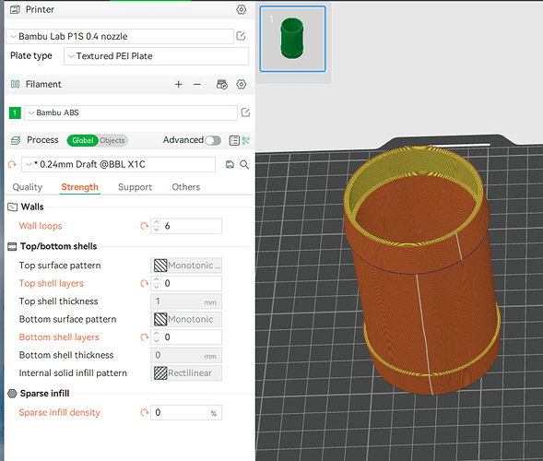543x461 pixels.
Task: Search process settings with the magnifier icon
Action: pos(244,164)
